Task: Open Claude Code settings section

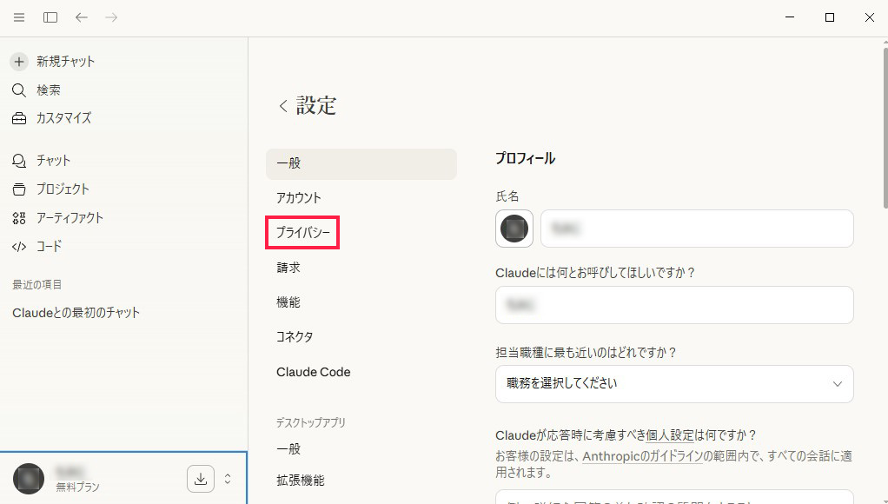Action: (x=313, y=372)
